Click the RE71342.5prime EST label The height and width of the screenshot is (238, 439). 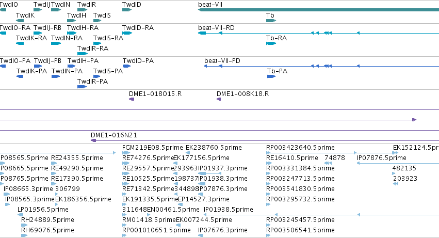pyautogui.click(x=149, y=189)
